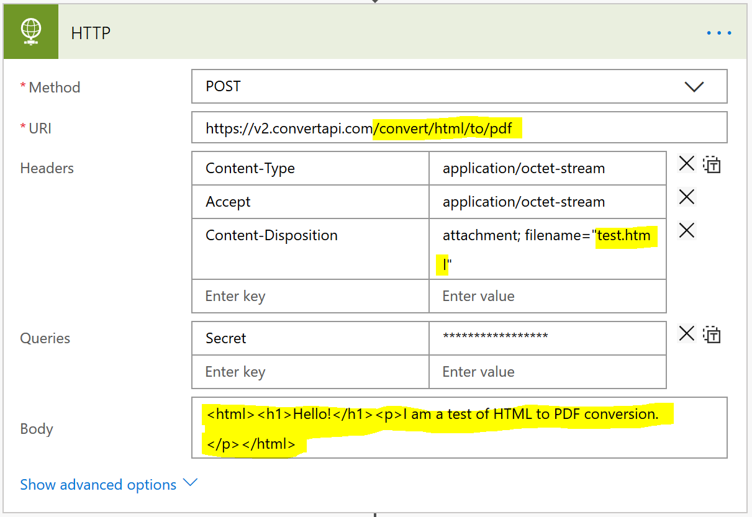The width and height of the screenshot is (752, 517).
Task: Click the Headers section label
Action: click(x=47, y=168)
